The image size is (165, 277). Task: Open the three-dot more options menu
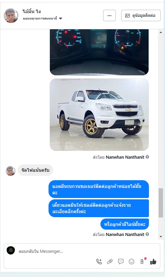(109, 15)
